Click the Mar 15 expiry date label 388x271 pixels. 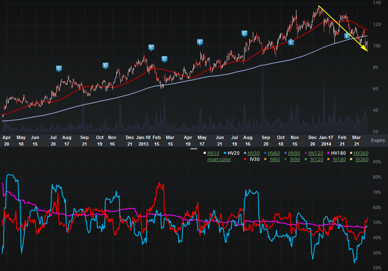[170, 141]
